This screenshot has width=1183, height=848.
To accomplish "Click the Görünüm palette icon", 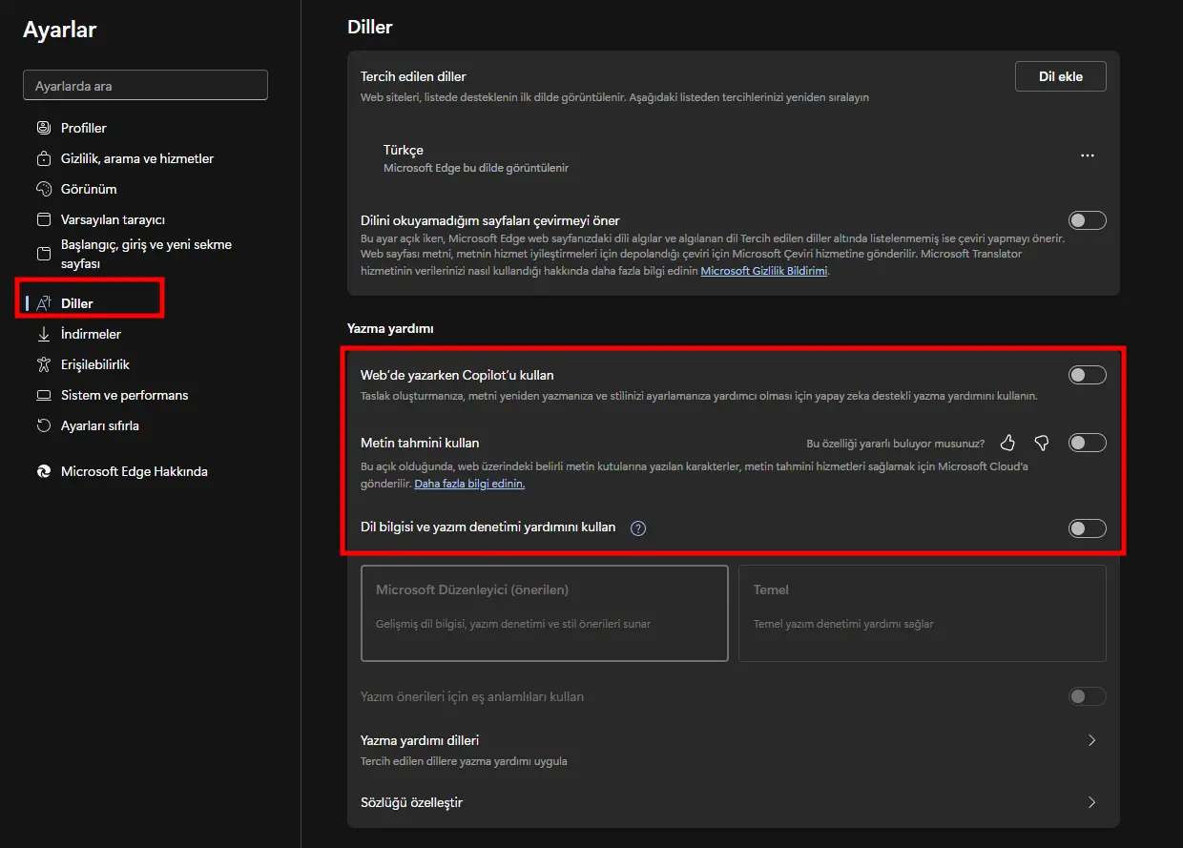I will point(43,189).
